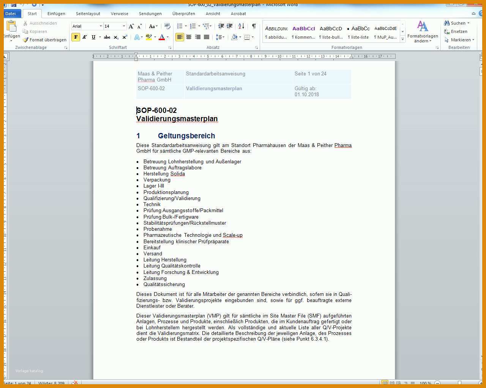Switch to the Einfügen tab

56,14
